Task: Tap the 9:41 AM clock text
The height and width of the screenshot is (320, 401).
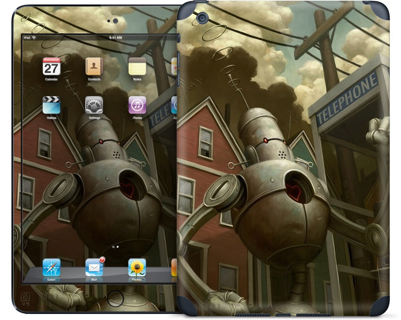Action: click(116, 38)
